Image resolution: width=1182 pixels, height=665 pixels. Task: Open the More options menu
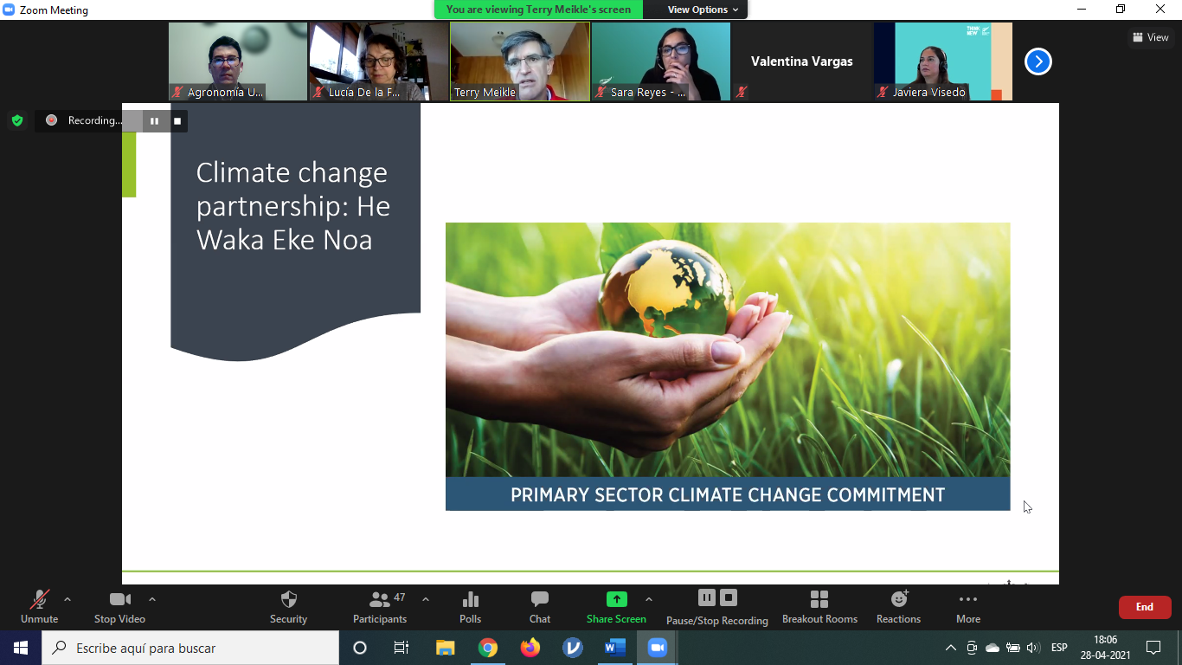pyautogui.click(x=968, y=607)
